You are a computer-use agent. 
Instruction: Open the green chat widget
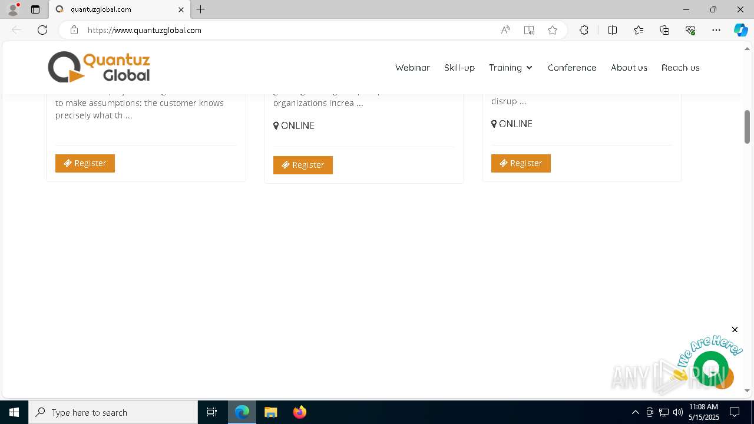click(711, 369)
